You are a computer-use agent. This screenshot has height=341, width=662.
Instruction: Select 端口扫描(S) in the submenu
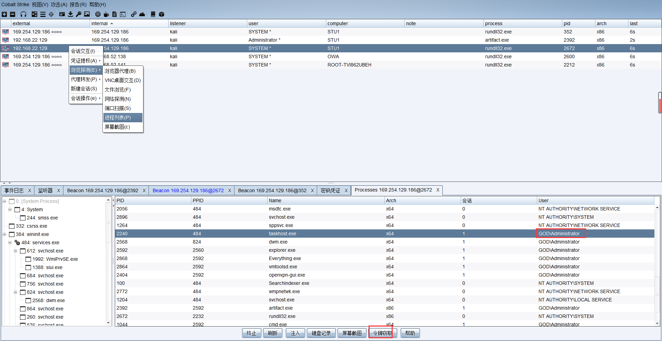tap(123, 108)
